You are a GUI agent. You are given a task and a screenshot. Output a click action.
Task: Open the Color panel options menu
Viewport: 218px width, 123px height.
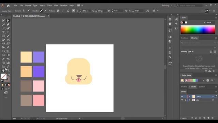pos(216,18)
